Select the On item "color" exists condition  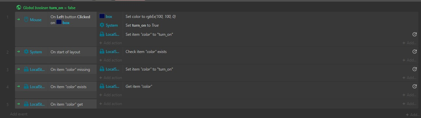(69, 87)
